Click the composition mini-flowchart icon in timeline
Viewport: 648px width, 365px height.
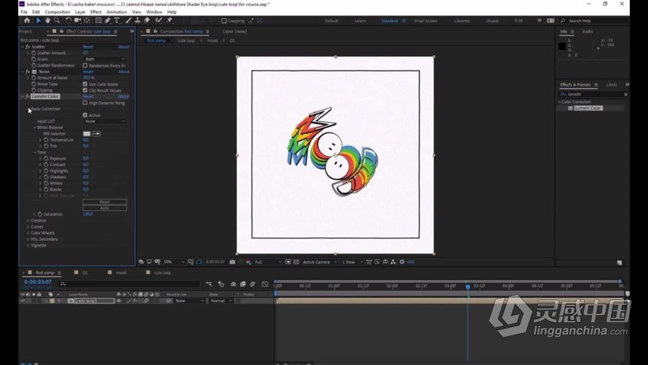pyautogui.click(x=209, y=284)
